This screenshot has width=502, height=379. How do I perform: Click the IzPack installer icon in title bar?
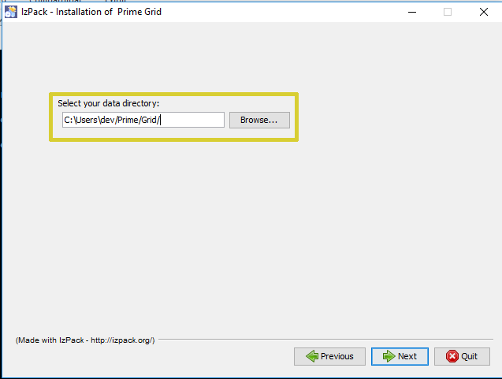[x=10, y=12]
